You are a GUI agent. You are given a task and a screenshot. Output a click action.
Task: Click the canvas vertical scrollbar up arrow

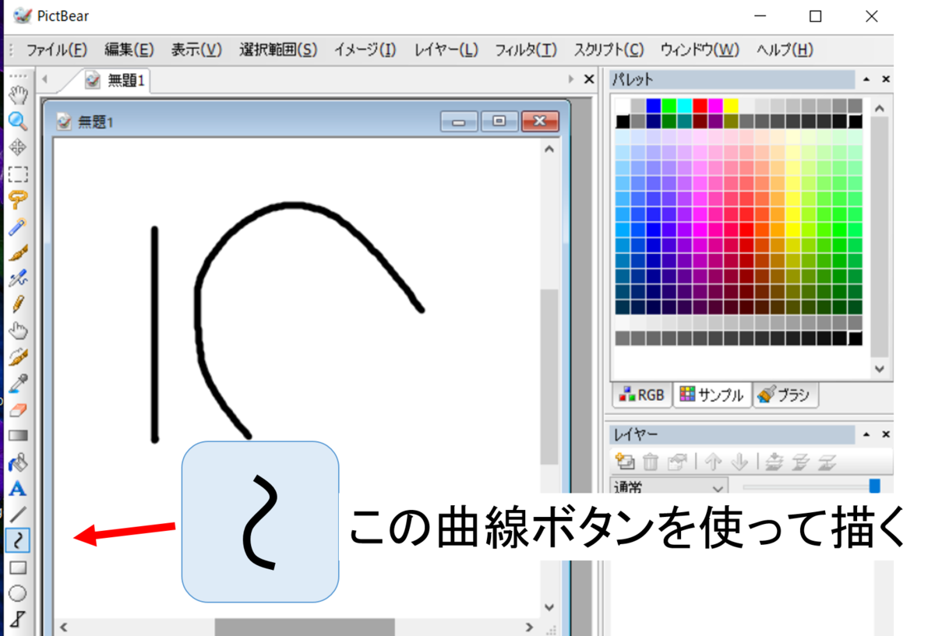[x=549, y=148]
